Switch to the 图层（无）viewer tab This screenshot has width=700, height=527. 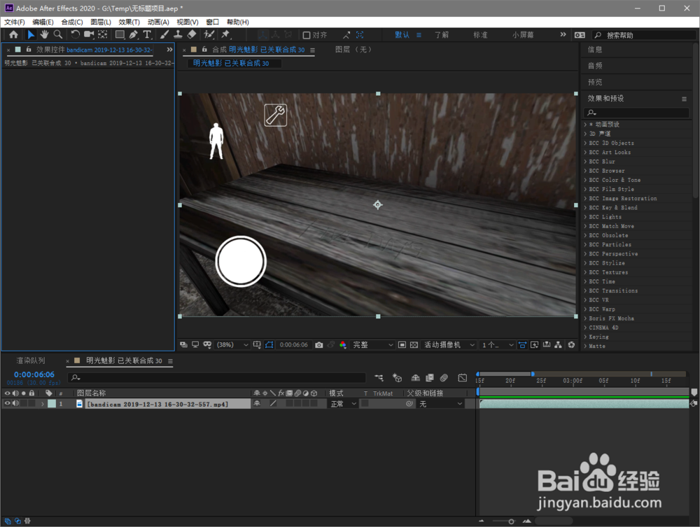click(x=353, y=50)
